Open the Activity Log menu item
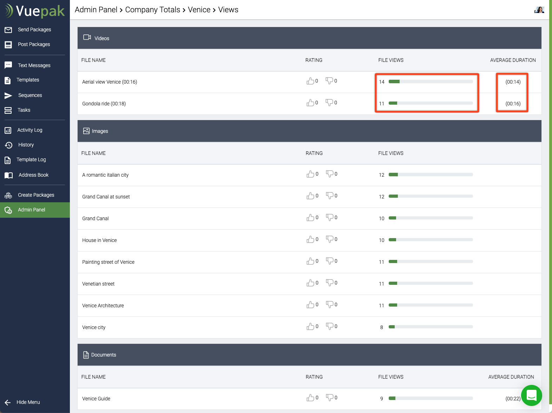Image resolution: width=552 pixels, height=413 pixels. point(29,130)
